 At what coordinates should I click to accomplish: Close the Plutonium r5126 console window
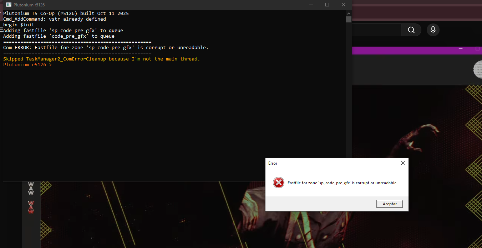point(343,5)
